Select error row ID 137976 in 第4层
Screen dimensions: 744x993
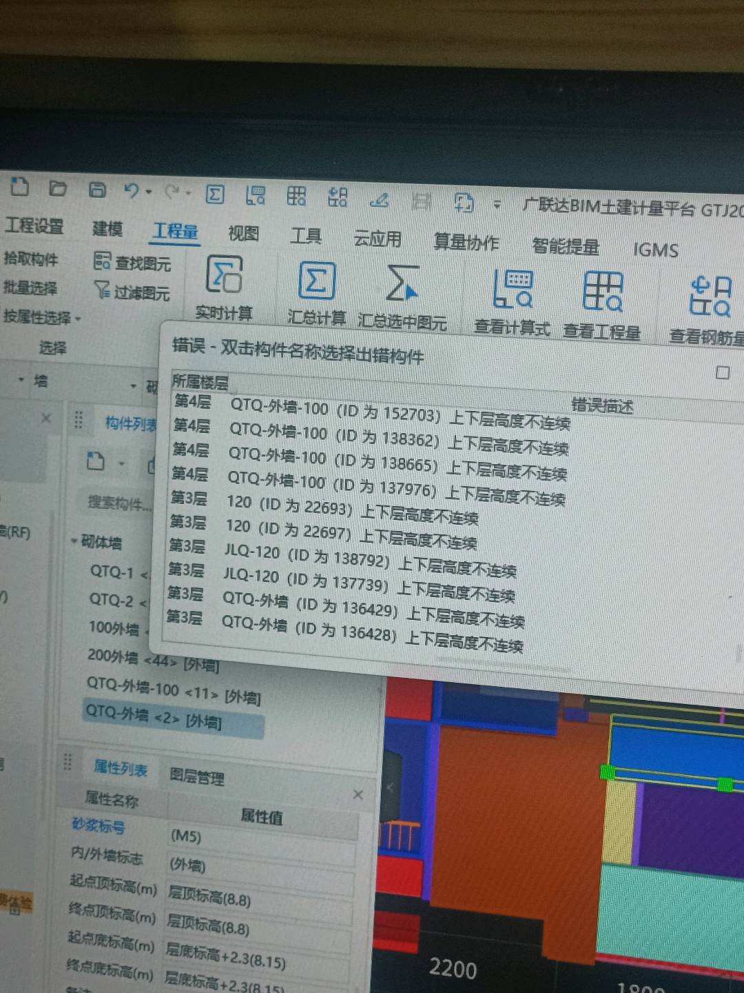[368, 486]
